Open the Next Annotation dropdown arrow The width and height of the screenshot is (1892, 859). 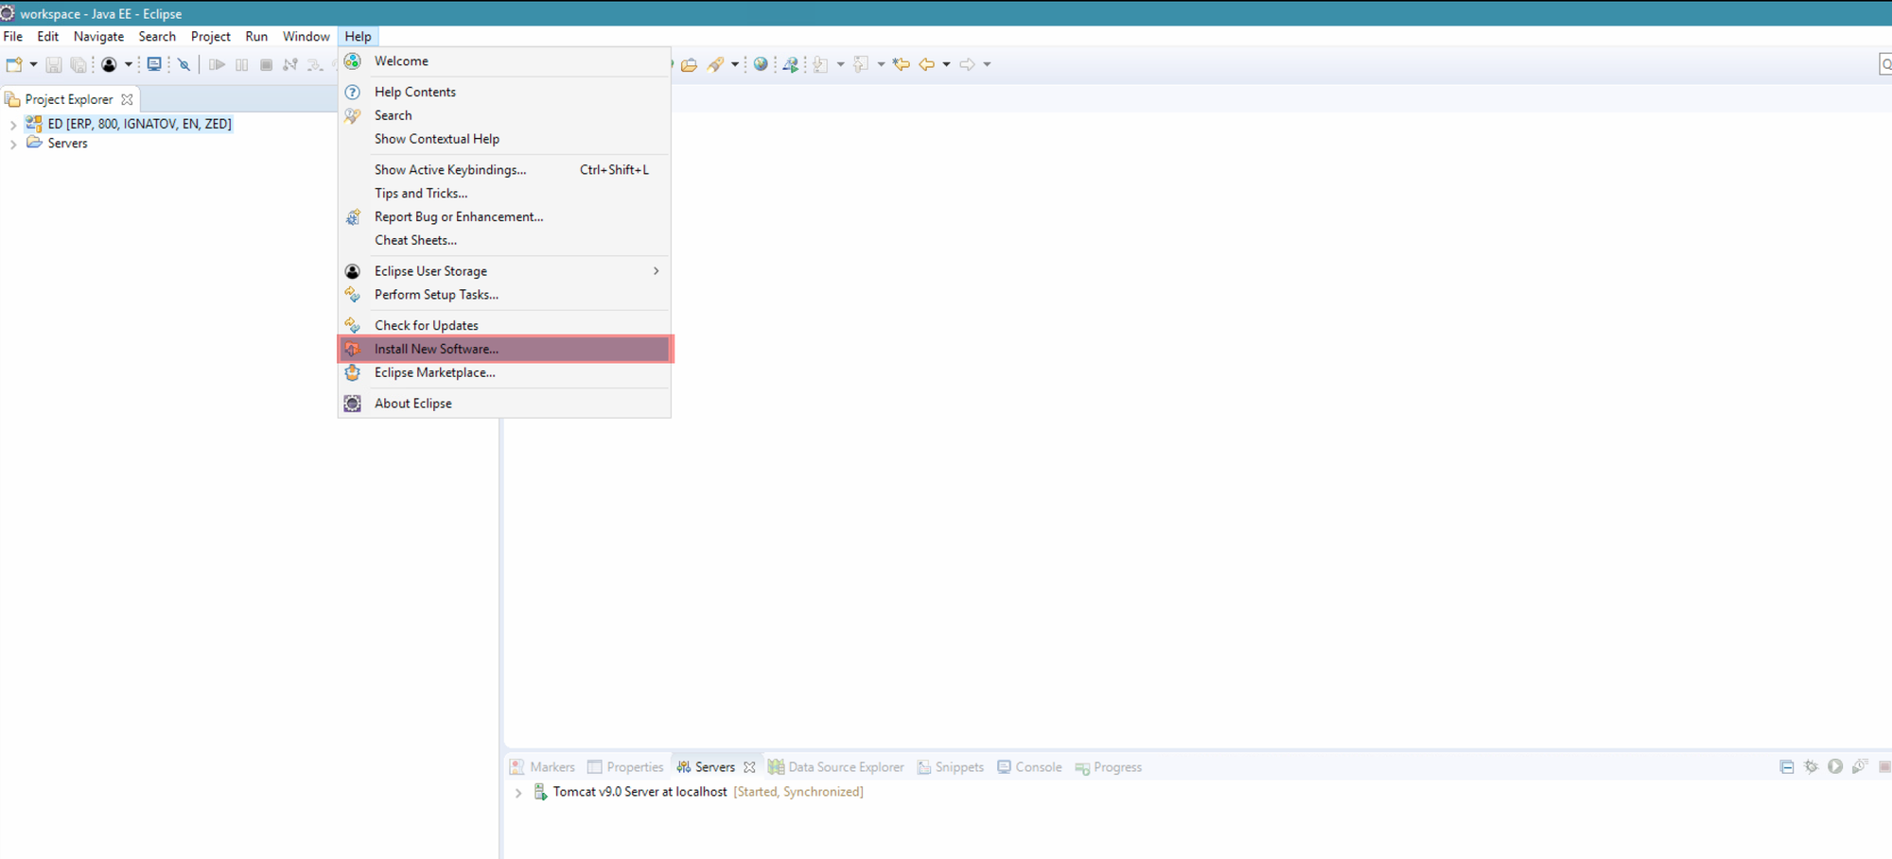point(840,64)
